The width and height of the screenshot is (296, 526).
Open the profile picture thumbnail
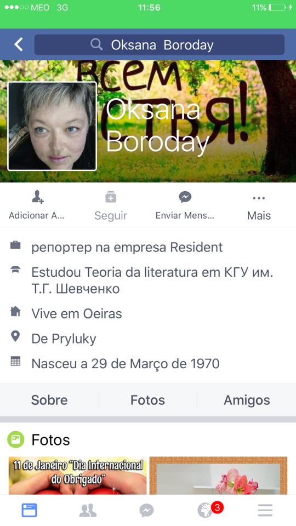point(52,126)
